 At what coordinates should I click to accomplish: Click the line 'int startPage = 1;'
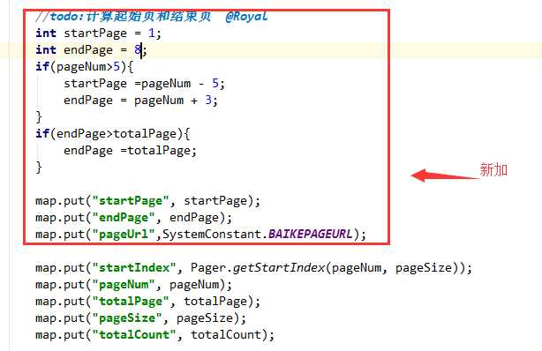(x=98, y=34)
